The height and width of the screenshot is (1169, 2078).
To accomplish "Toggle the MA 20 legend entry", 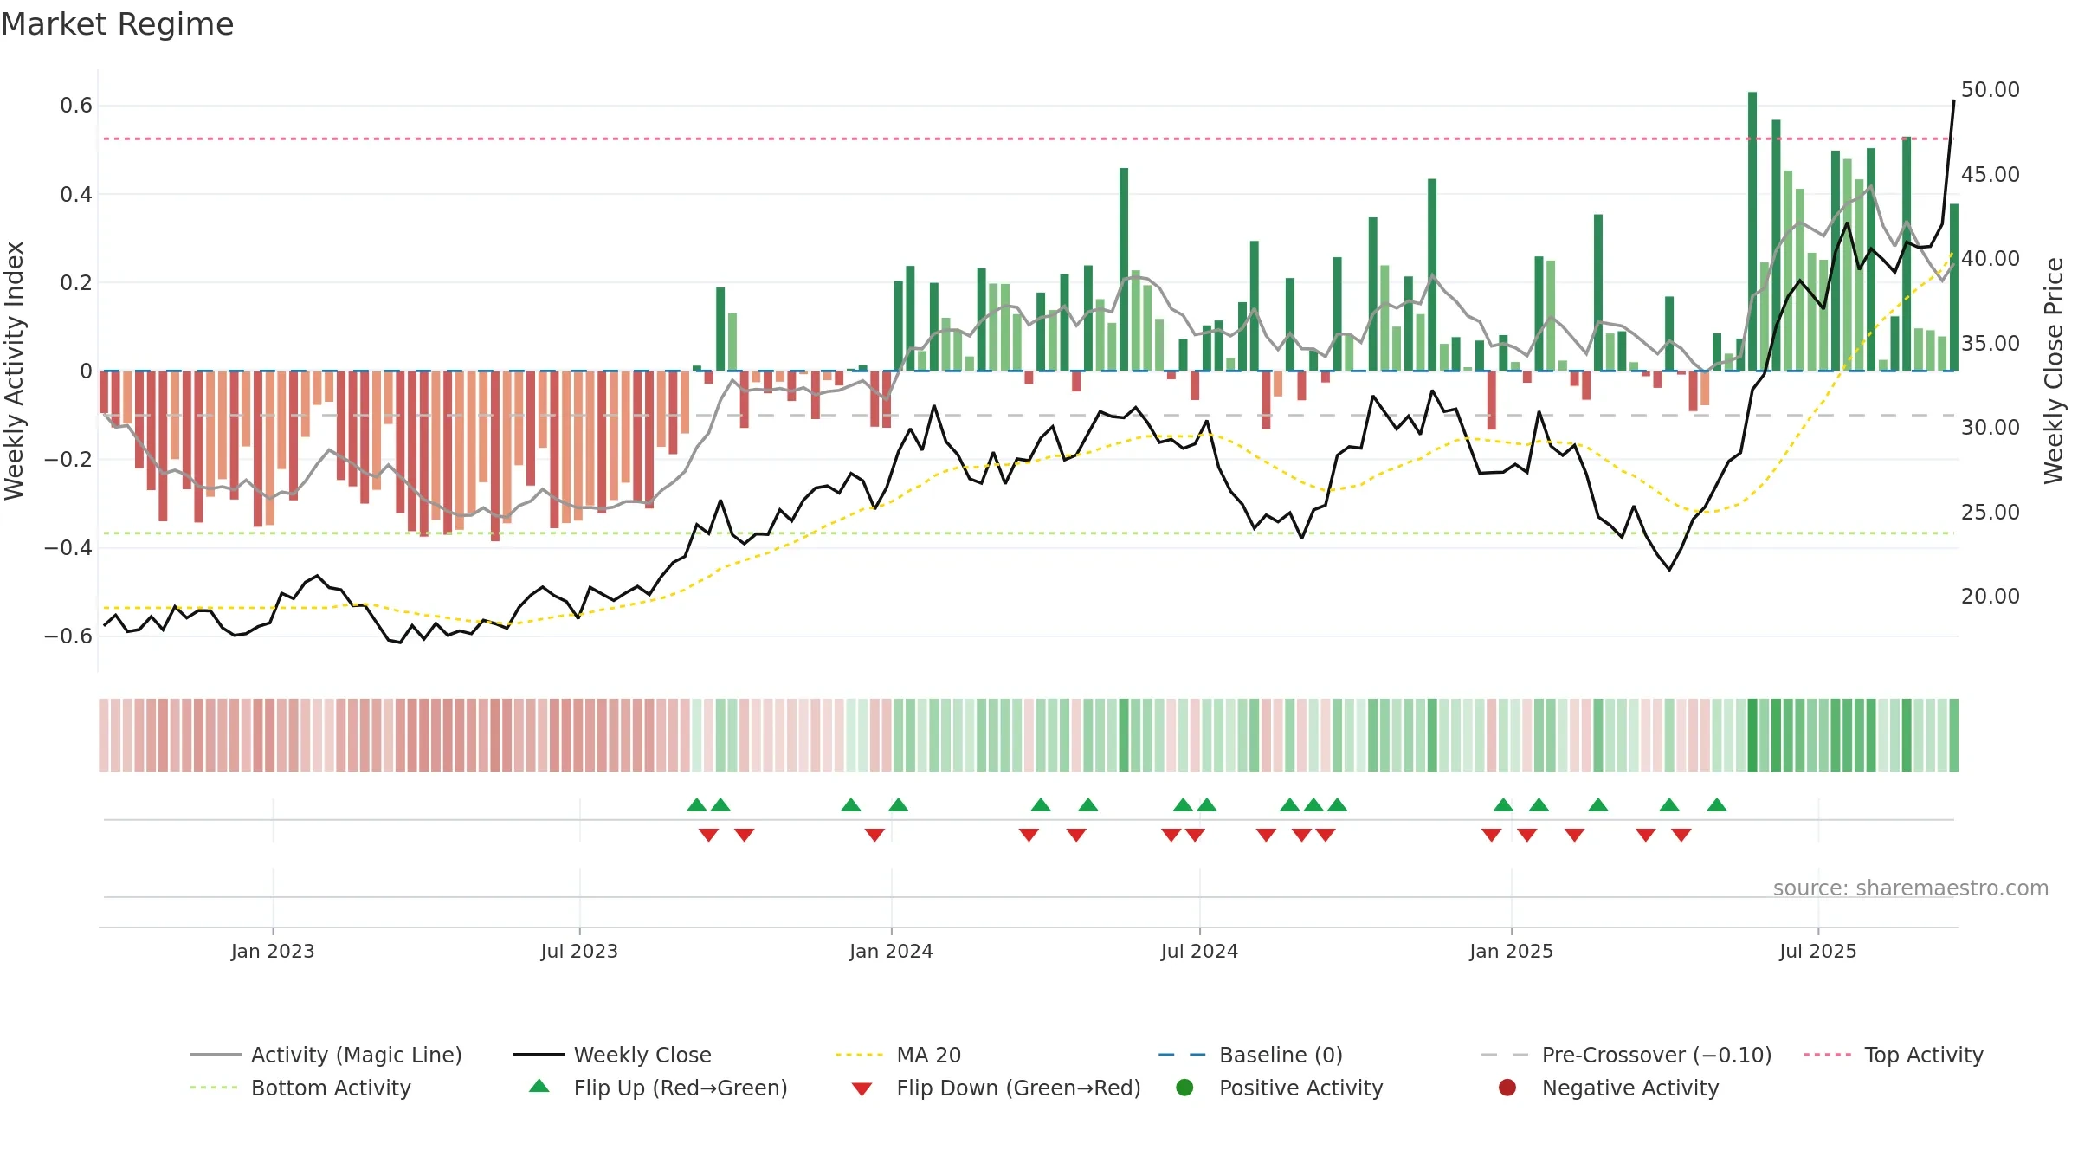I will click(898, 1055).
